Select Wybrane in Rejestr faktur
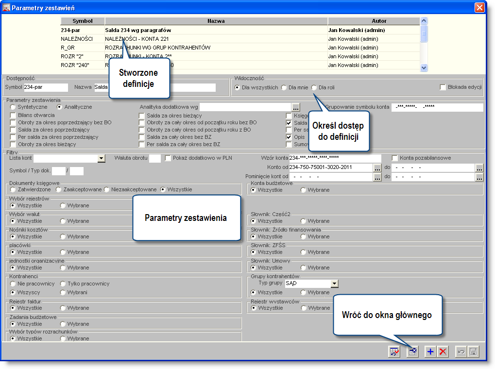The height and width of the screenshot is (369, 495). (x=63, y=308)
